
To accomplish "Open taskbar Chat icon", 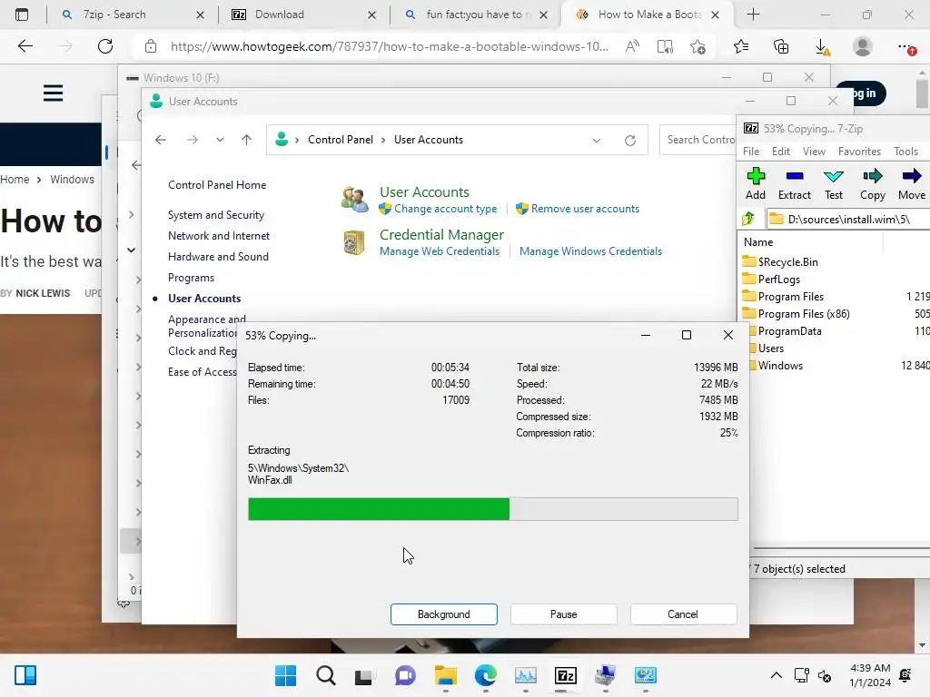I will (x=405, y=675).
